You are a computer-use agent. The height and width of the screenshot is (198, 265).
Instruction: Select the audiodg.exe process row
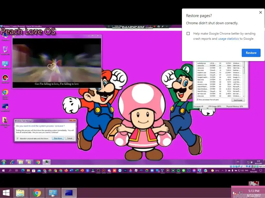(219, 63)
